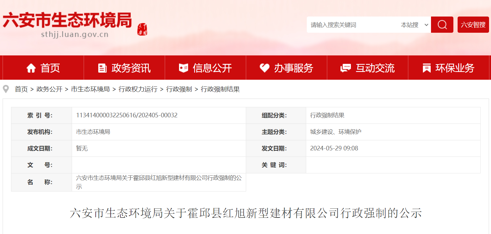Click the 文号 label cell

pyautogui.click(x=42, y=165)
